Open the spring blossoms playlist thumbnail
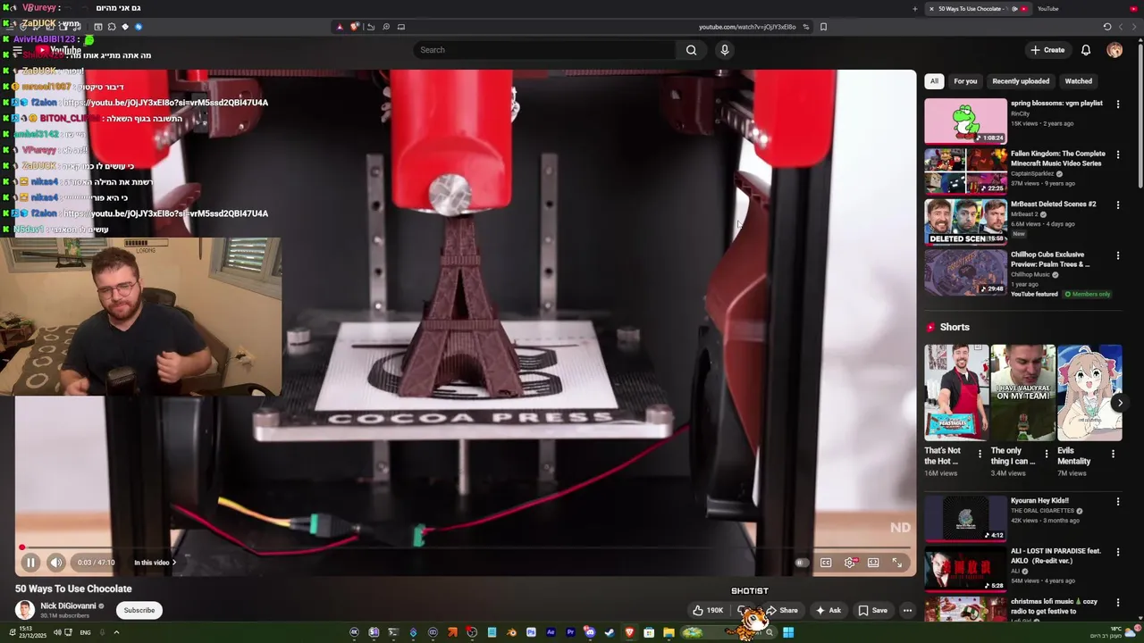The width and height of the screenshot is (1144, 643). [965, 121]
